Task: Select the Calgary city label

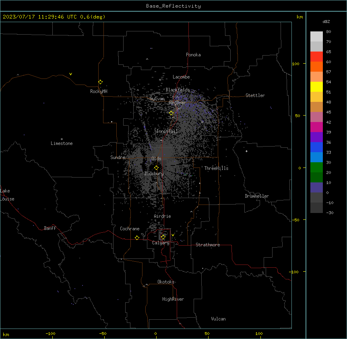Action: pos(161,243)
